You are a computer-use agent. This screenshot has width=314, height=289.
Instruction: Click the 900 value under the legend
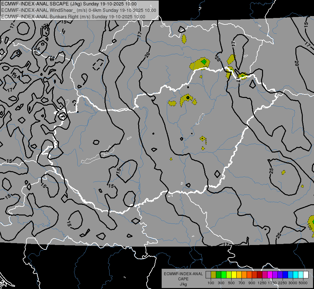[x=252, y=283]
